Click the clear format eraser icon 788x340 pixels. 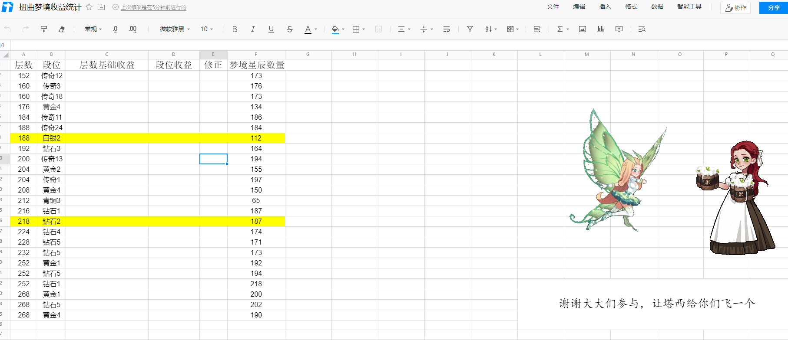[62, 29]
